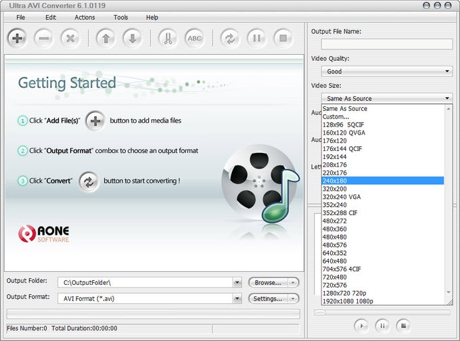460x341 pixels.
Task: Move selected file down with arrow icon
Action: 133,38
